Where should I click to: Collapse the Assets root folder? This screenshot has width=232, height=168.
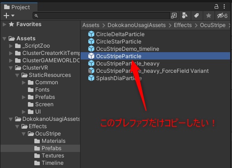5,38
